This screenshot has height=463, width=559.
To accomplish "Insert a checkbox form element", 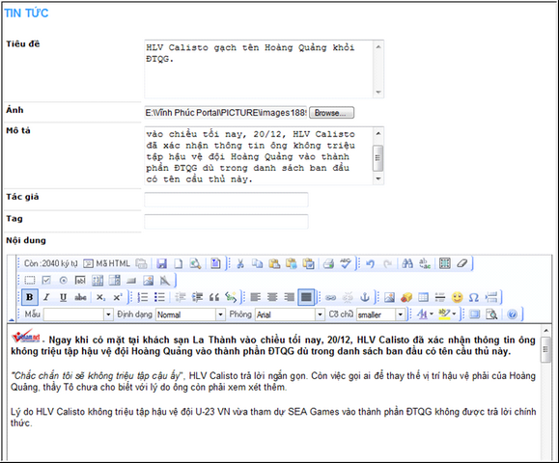I will (x=46, y=281).
